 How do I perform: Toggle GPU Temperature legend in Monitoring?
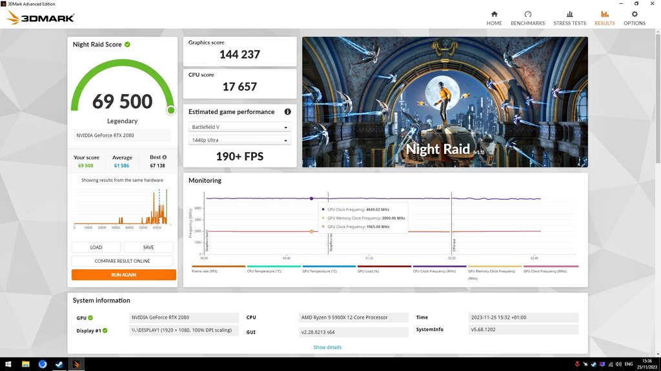[x=329, y=269]
